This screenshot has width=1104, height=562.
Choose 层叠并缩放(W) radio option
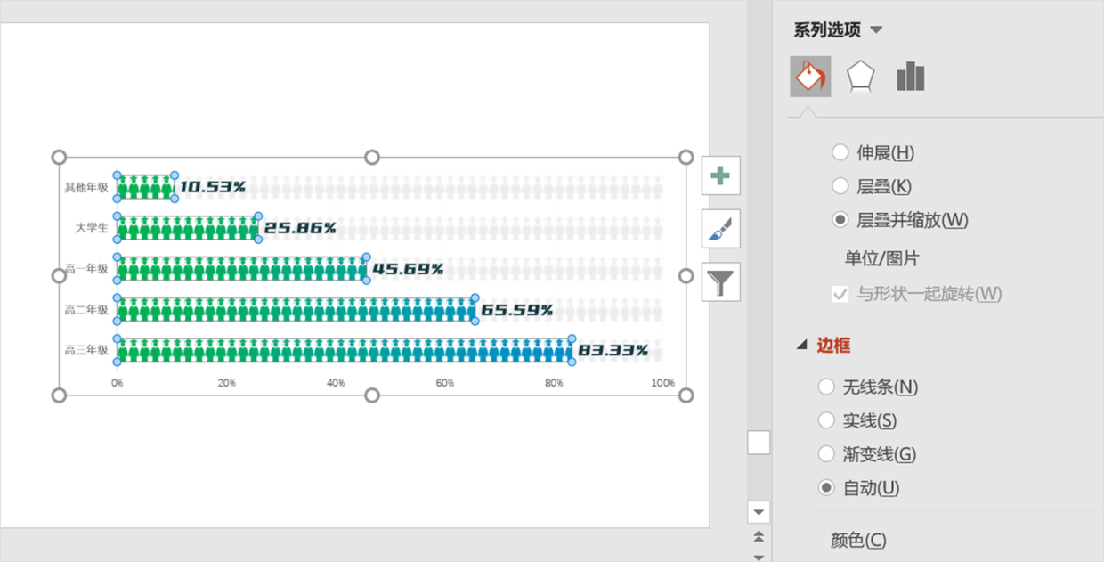tap(840, 220)
